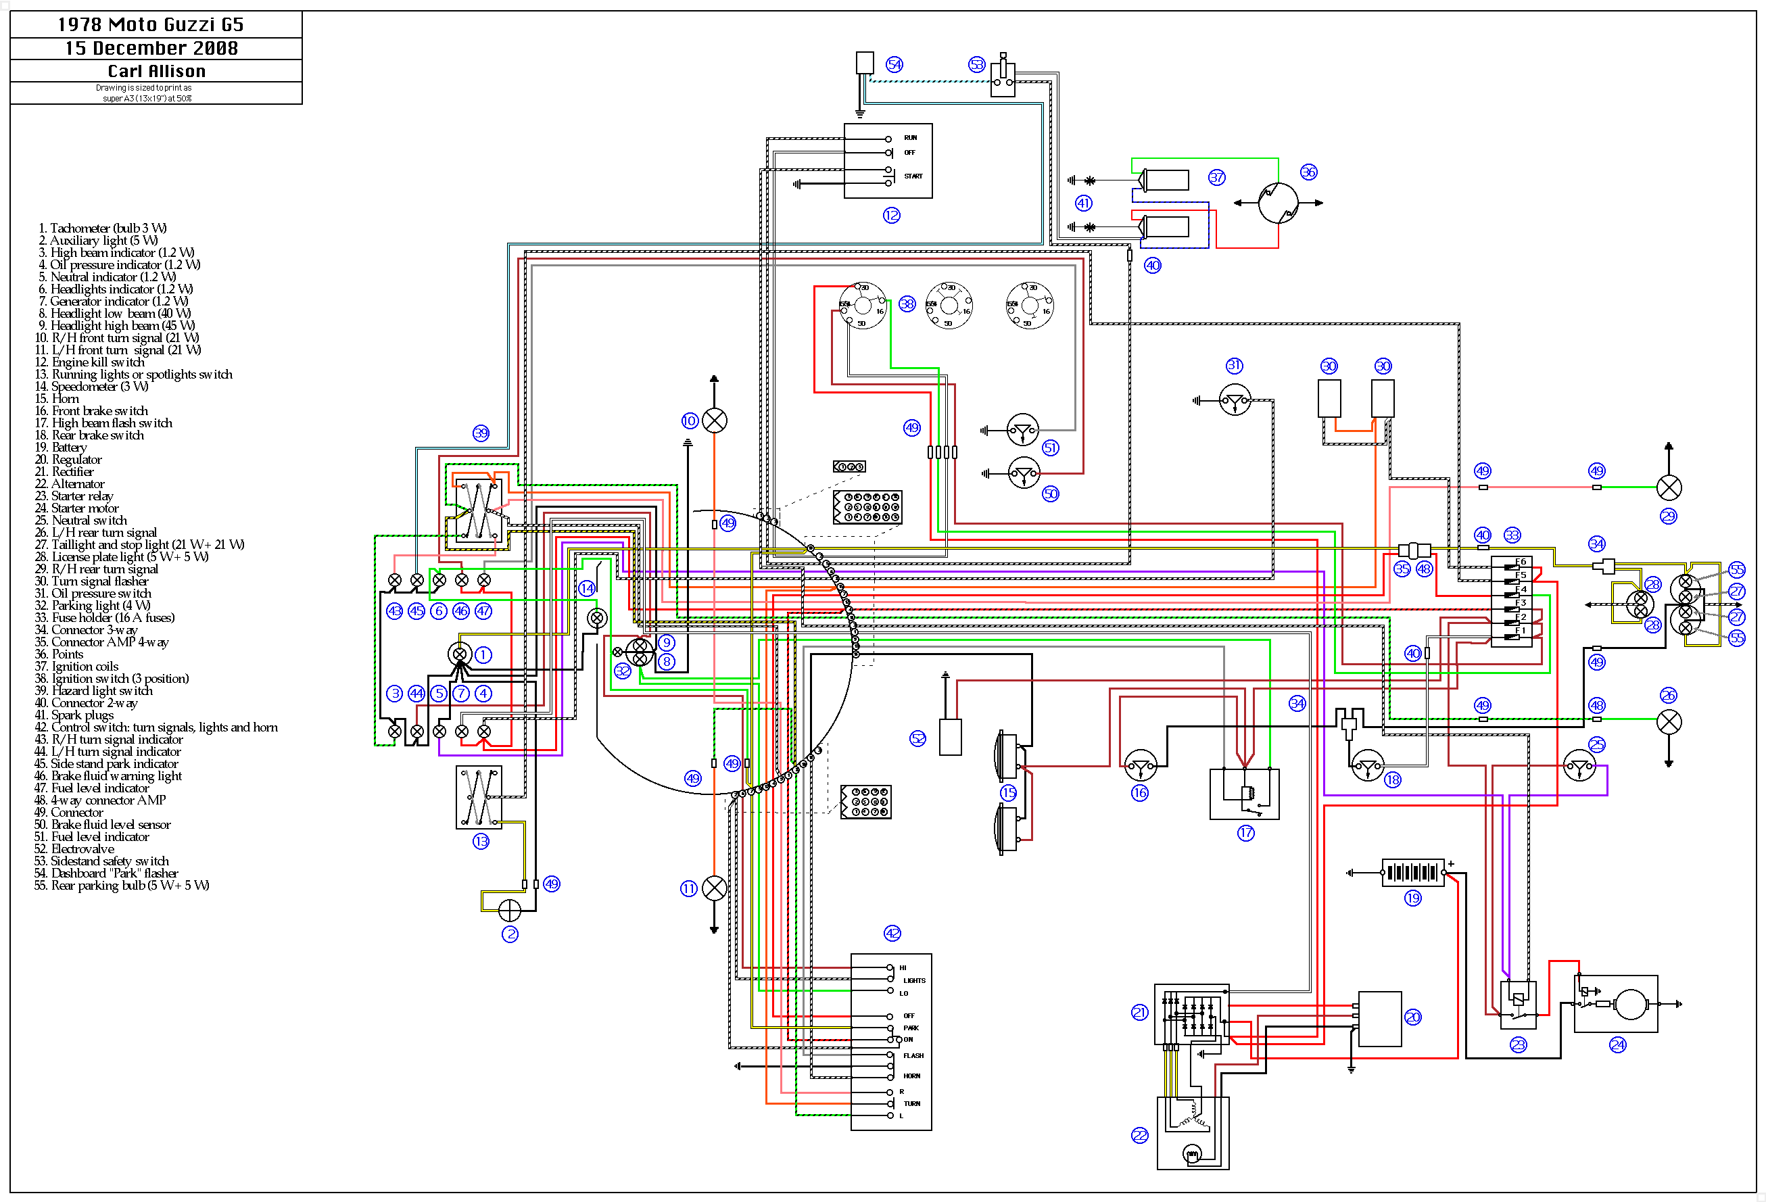Click legend entry '33. Fuse holder (16 A fuses)'

point(105,617)
